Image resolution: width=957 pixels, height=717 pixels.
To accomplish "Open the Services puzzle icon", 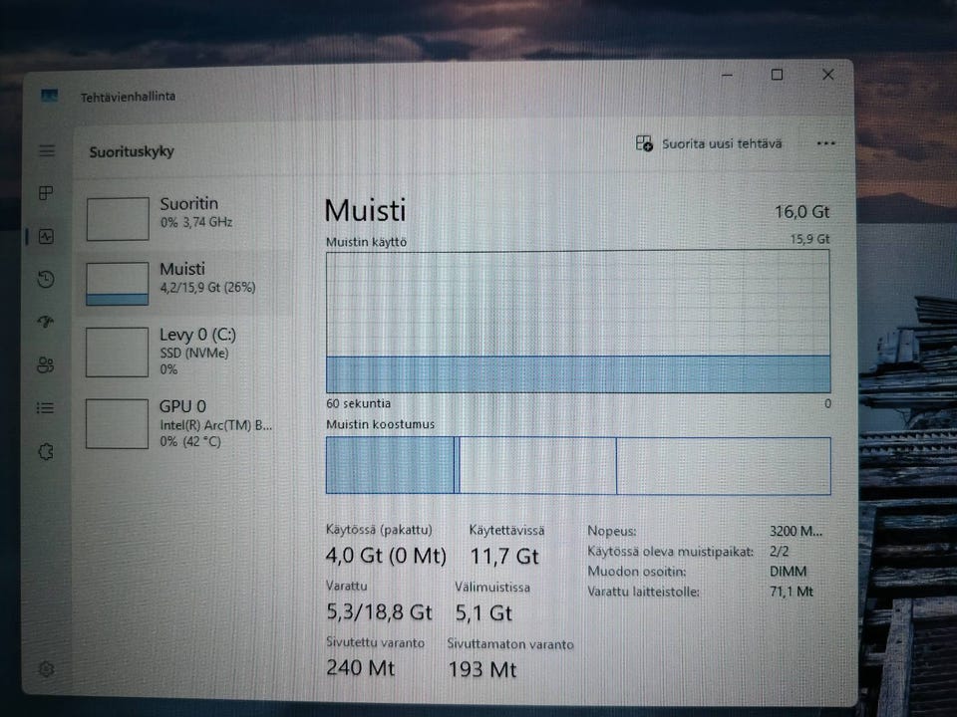I will [x=47, y=452].
